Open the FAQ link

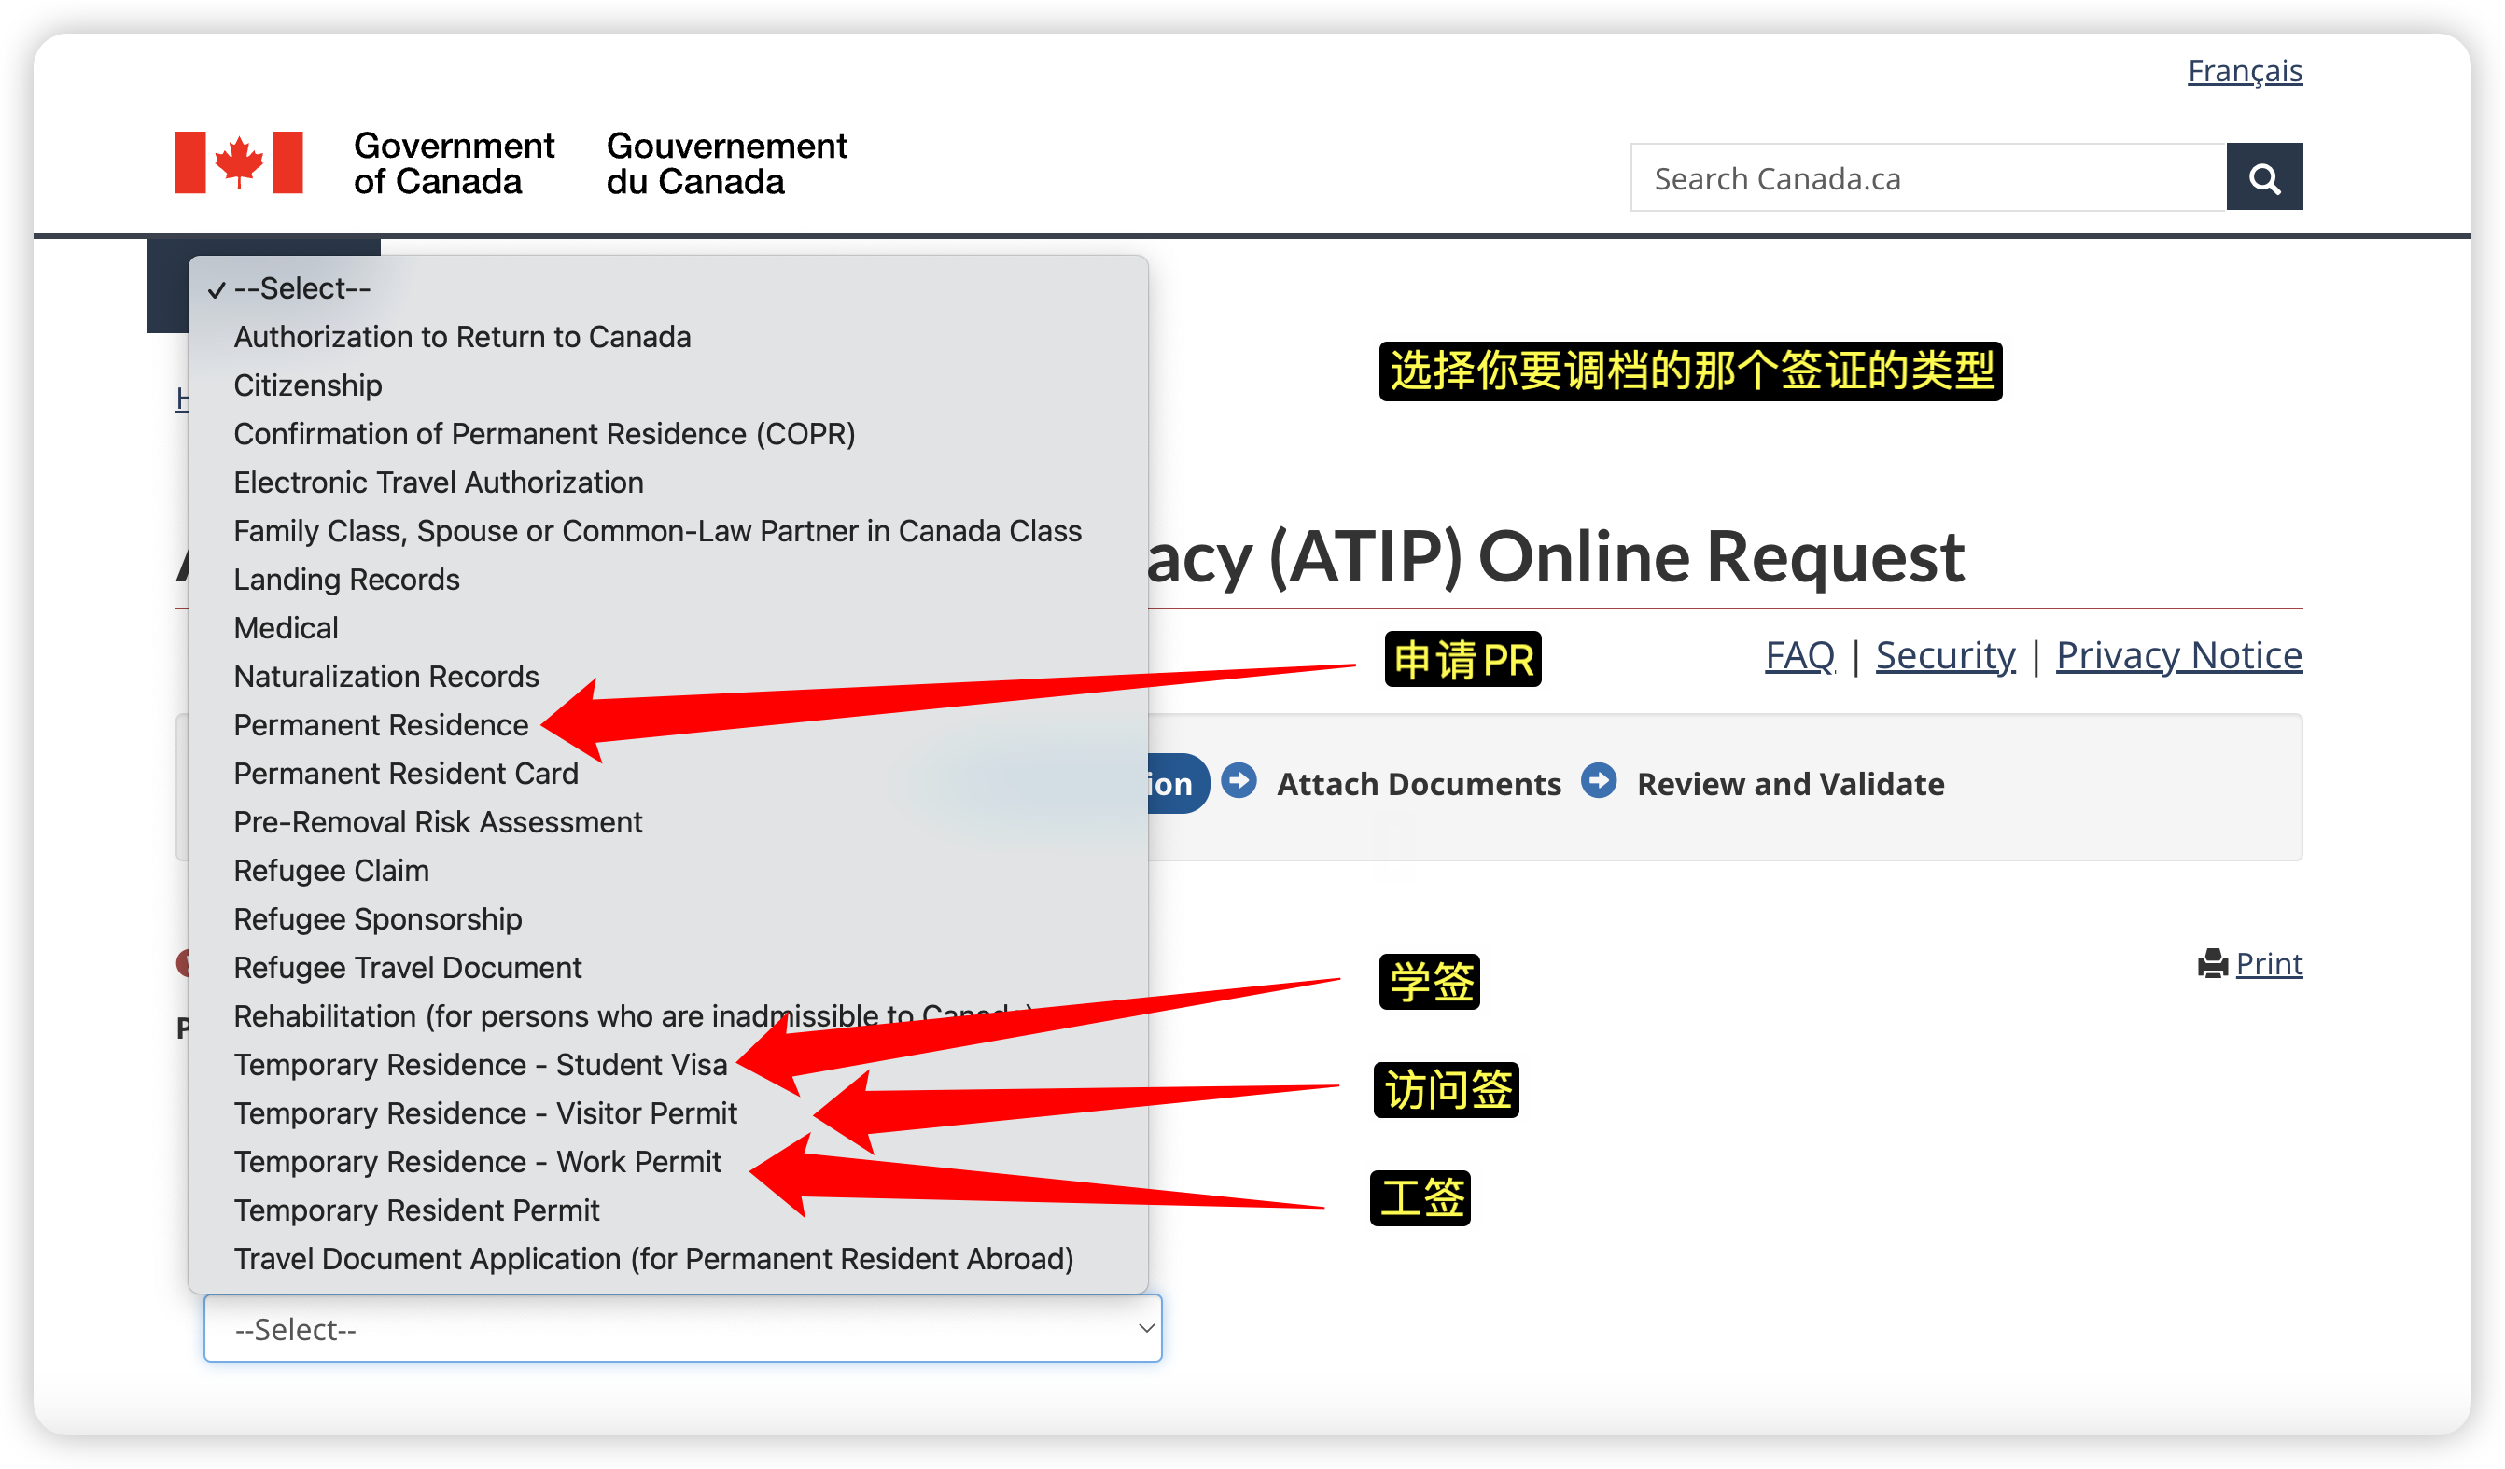(1799, 655)
